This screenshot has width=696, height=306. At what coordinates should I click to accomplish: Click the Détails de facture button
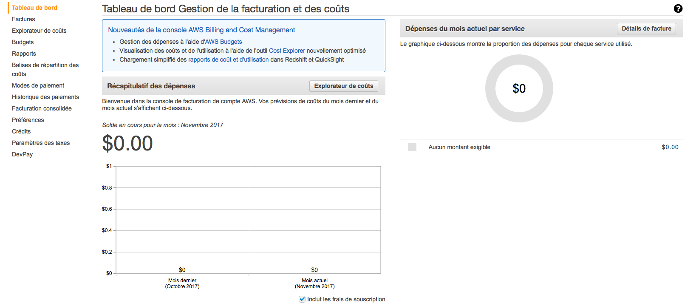(x=646, y=28)
